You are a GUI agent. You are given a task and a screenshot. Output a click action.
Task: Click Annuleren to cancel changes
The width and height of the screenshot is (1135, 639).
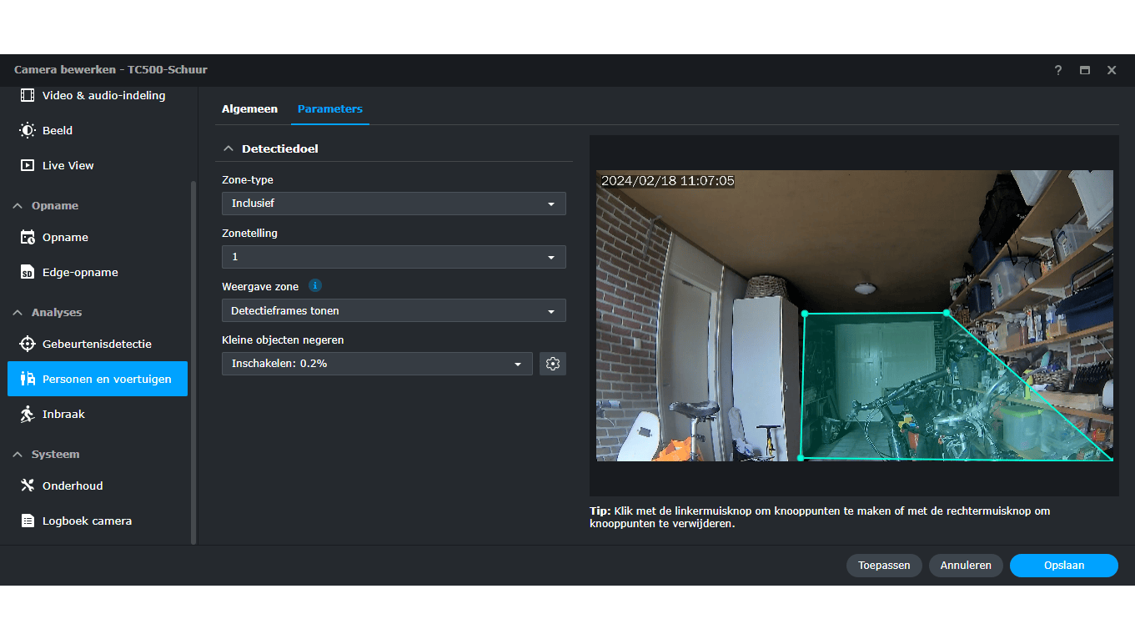click(x=966, y=566)
